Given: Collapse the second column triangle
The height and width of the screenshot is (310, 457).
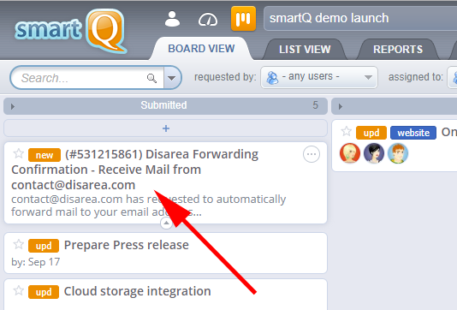Looking at the screenshot, I should click(340, 107).
